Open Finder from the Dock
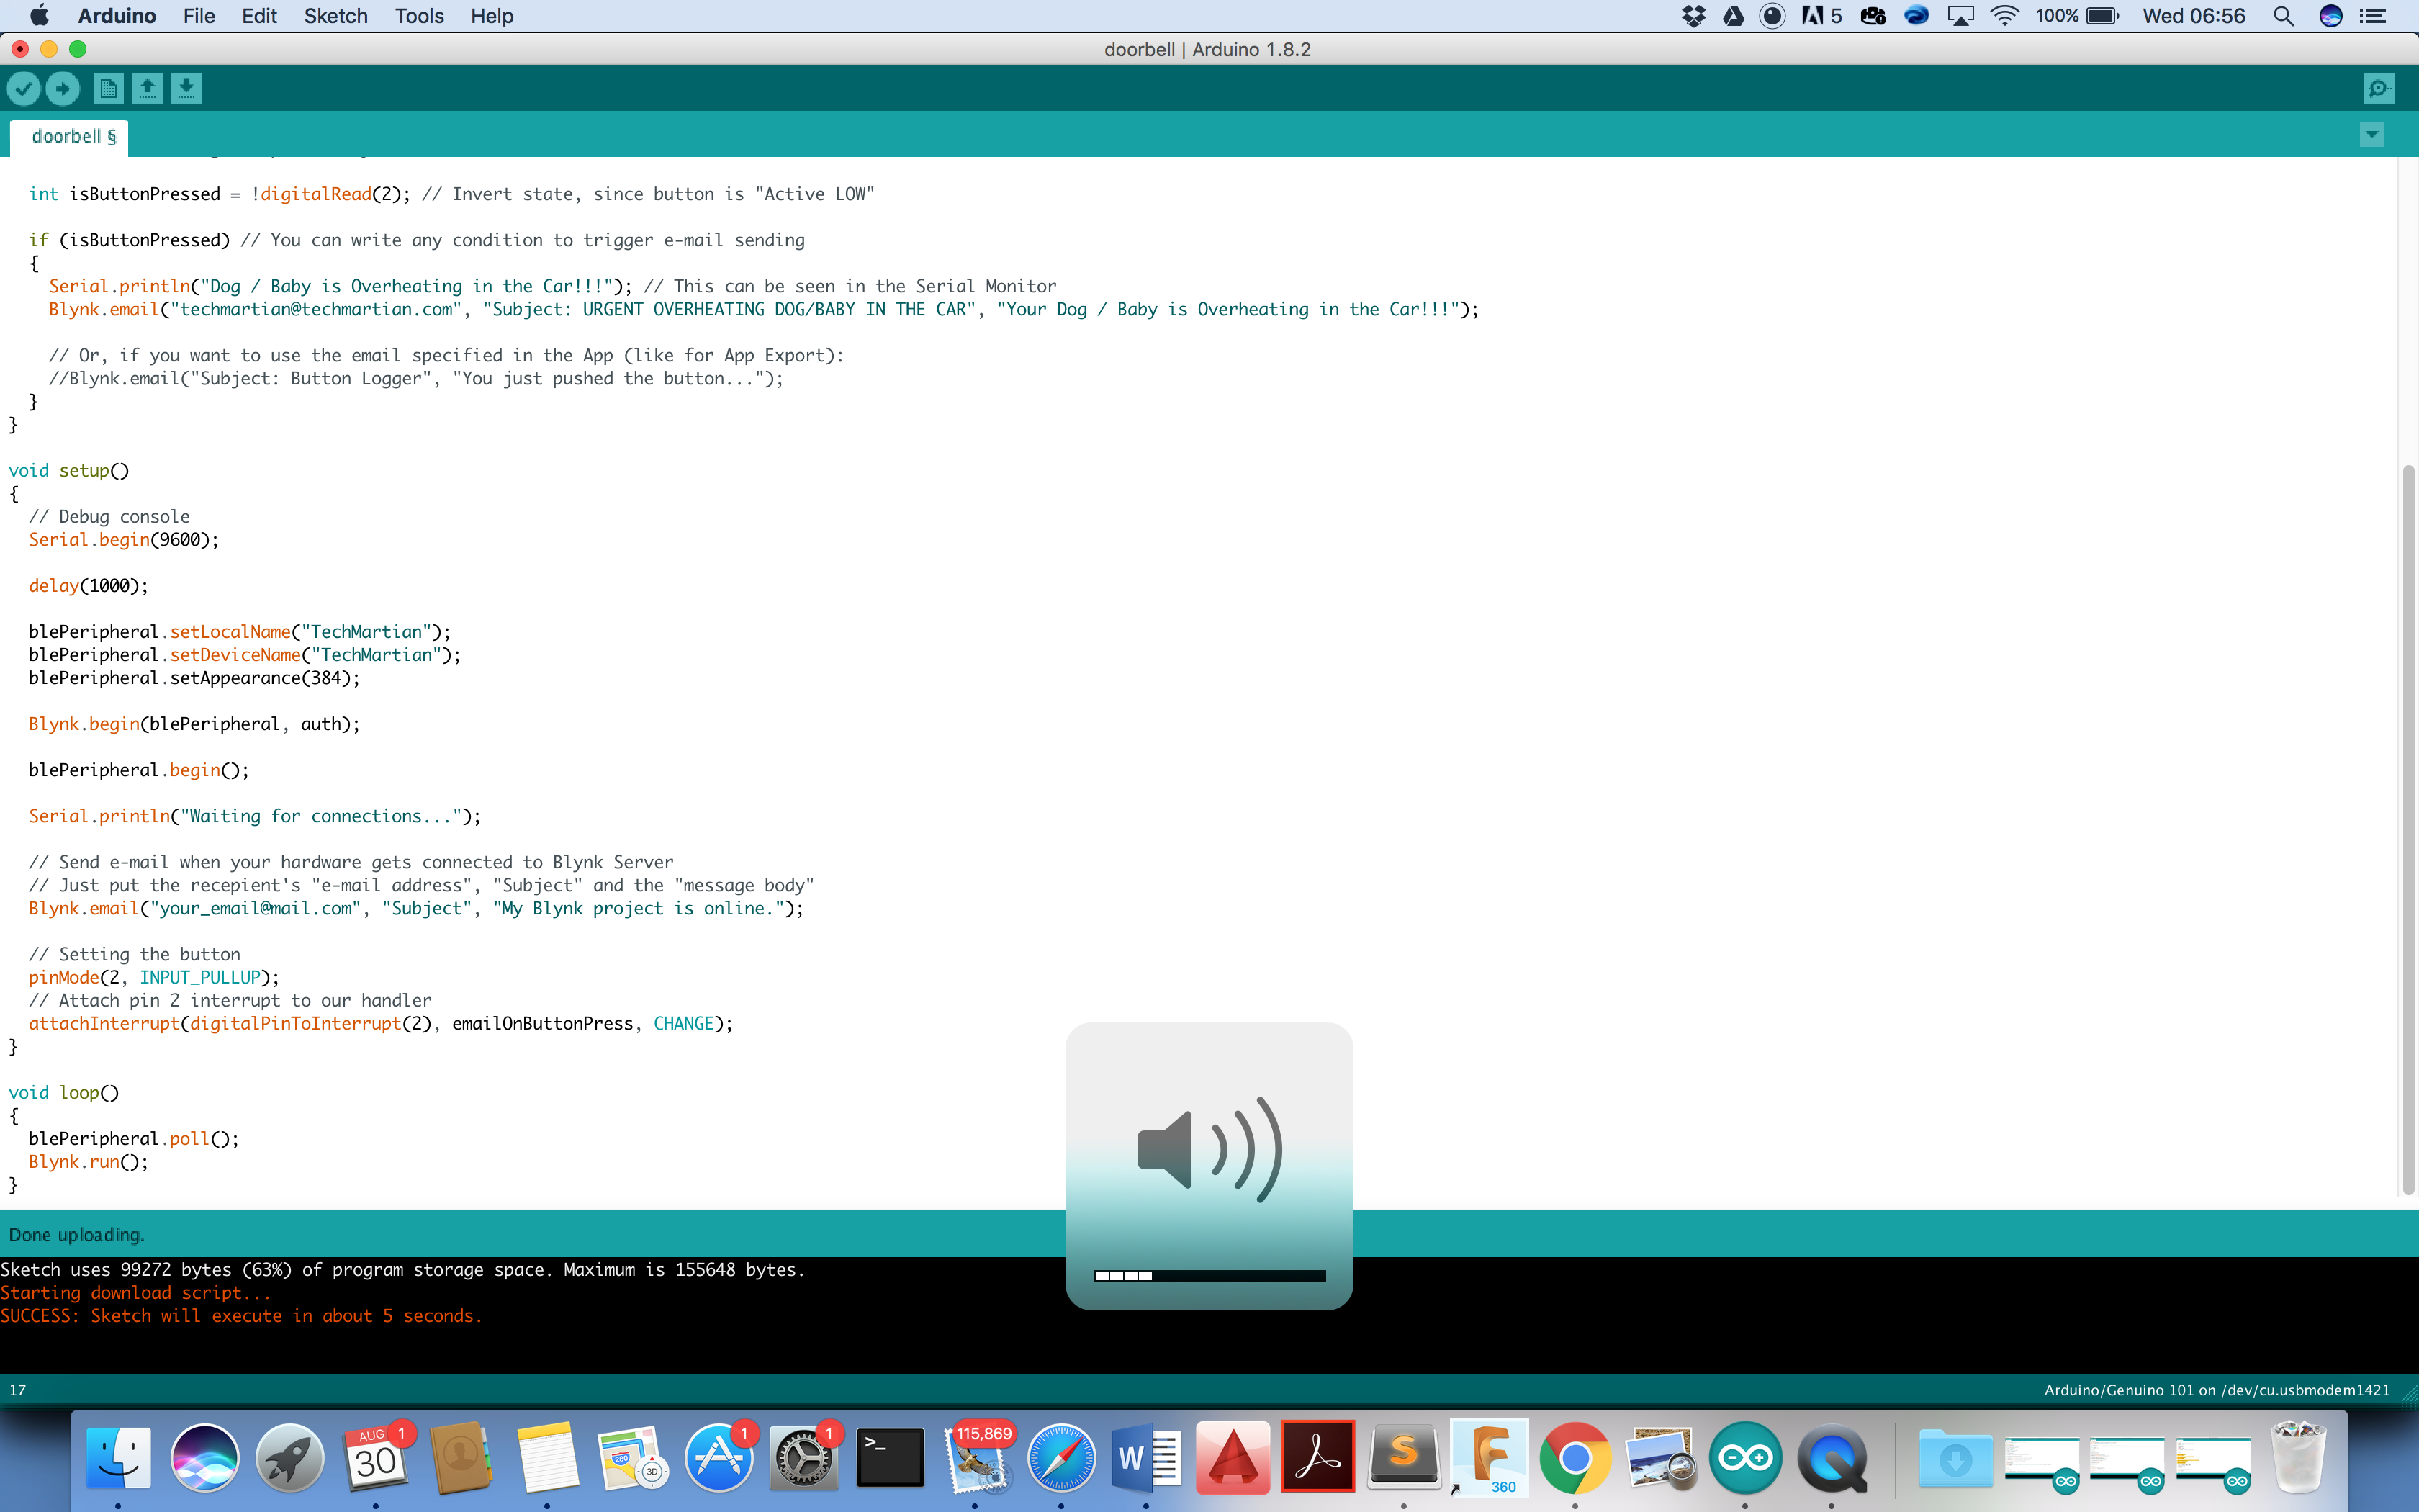This screenshot has height=1512, width=2419. 119,1457
